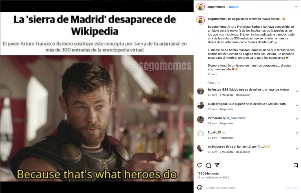Viewport: 301px width, 193px height.
Task: Open the segomemes profile avatar in the header
Action: [x=200, y=7]
